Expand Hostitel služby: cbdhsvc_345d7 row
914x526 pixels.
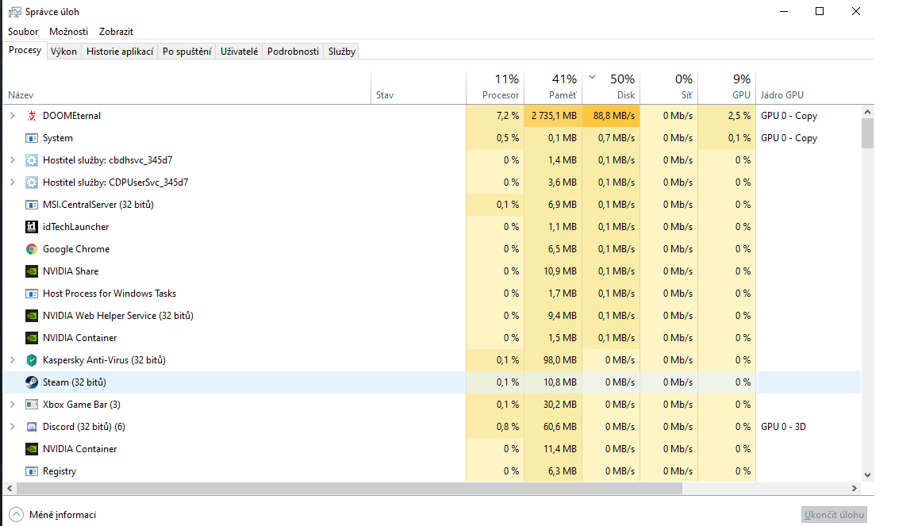point(12,160)
